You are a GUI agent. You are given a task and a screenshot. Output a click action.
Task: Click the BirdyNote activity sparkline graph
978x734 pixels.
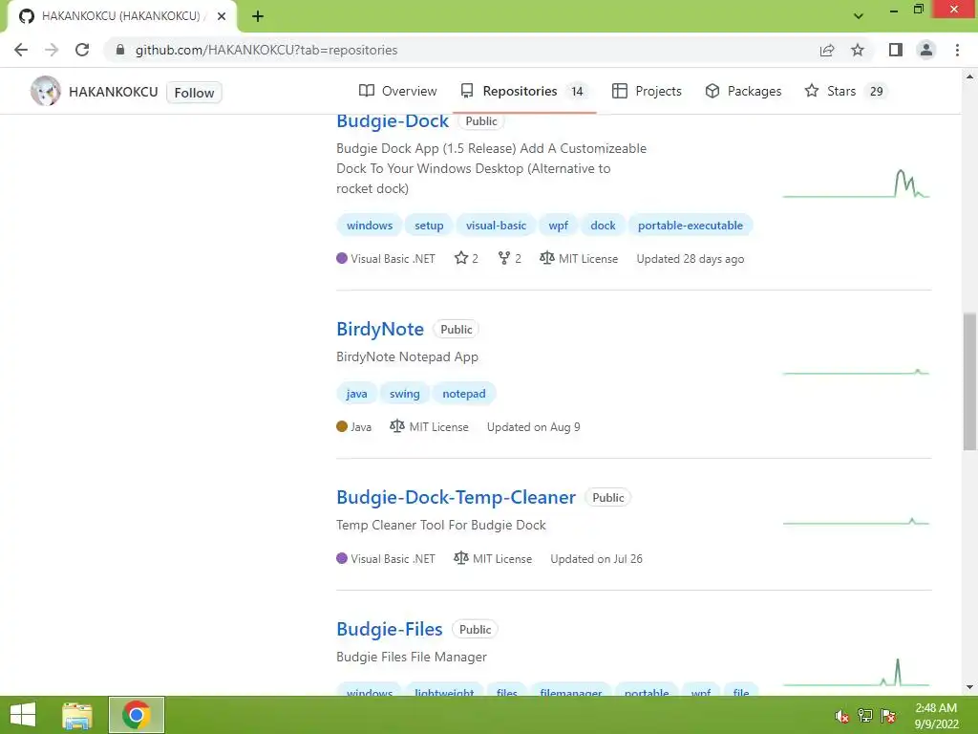(x=857, y=372)
